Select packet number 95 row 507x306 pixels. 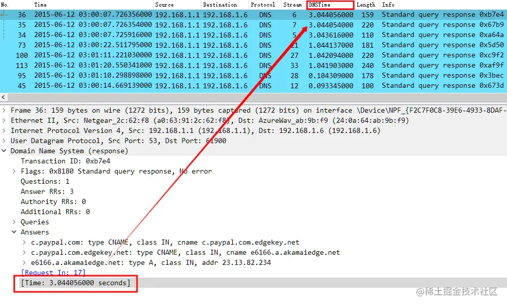click(x=253, y=76)
